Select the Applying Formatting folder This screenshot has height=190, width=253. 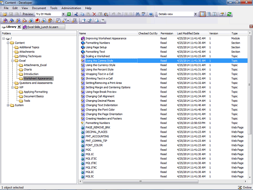[x=36, y=92]
